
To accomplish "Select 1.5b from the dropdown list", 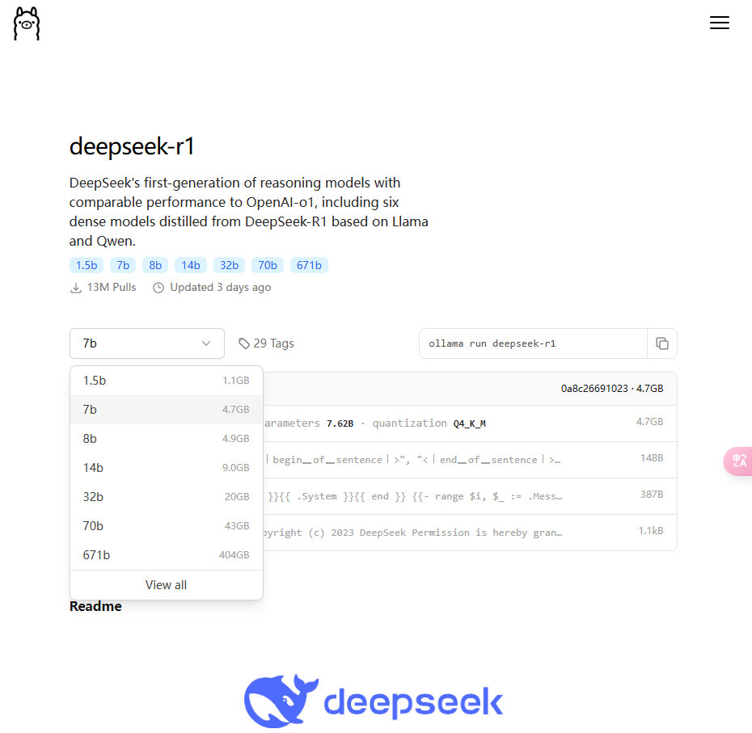I will point(167,381).
